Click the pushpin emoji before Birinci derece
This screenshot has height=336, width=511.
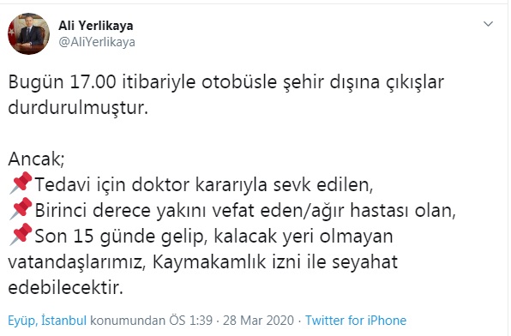[x=21, y=209]
